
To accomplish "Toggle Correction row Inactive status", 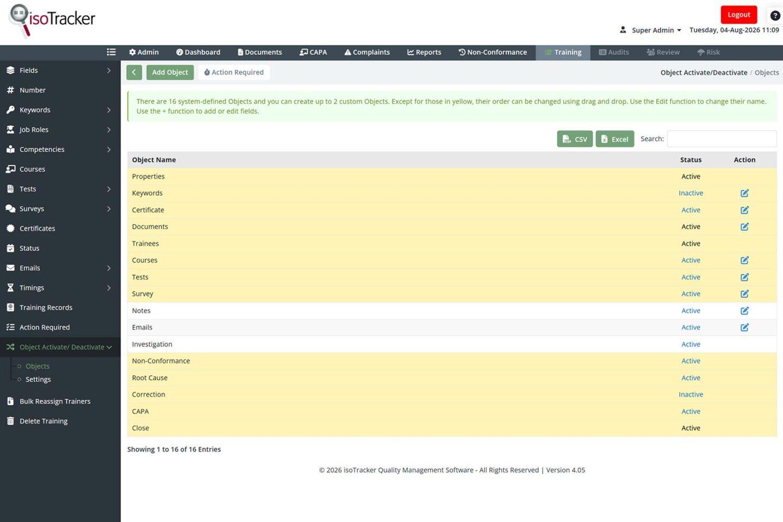I will pos(691,395).
